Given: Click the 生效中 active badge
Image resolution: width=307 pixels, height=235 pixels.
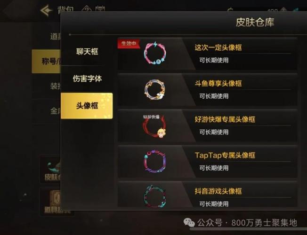Looking at the screenshot, I should point(129,43).
